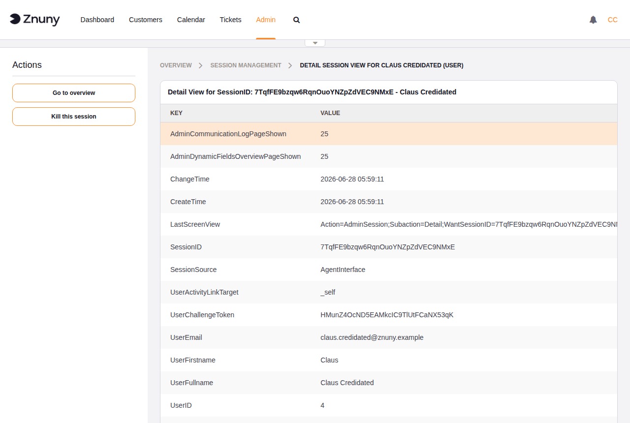
Task: Click the UserFirstname value Claus
Action: pyautogui.click(x=329, y=360)
